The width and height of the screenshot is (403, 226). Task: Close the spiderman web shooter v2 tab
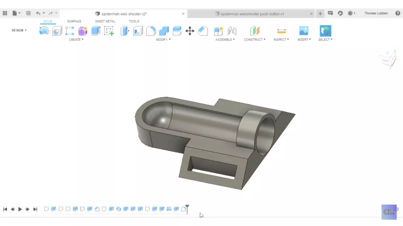(x=183, y=14)
